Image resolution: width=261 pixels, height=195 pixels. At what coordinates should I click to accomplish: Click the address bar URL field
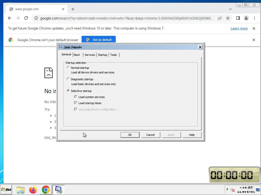127,18
